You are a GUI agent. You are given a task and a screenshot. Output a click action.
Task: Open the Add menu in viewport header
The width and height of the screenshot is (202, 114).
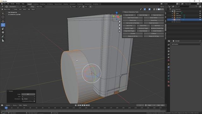point(29,9)
